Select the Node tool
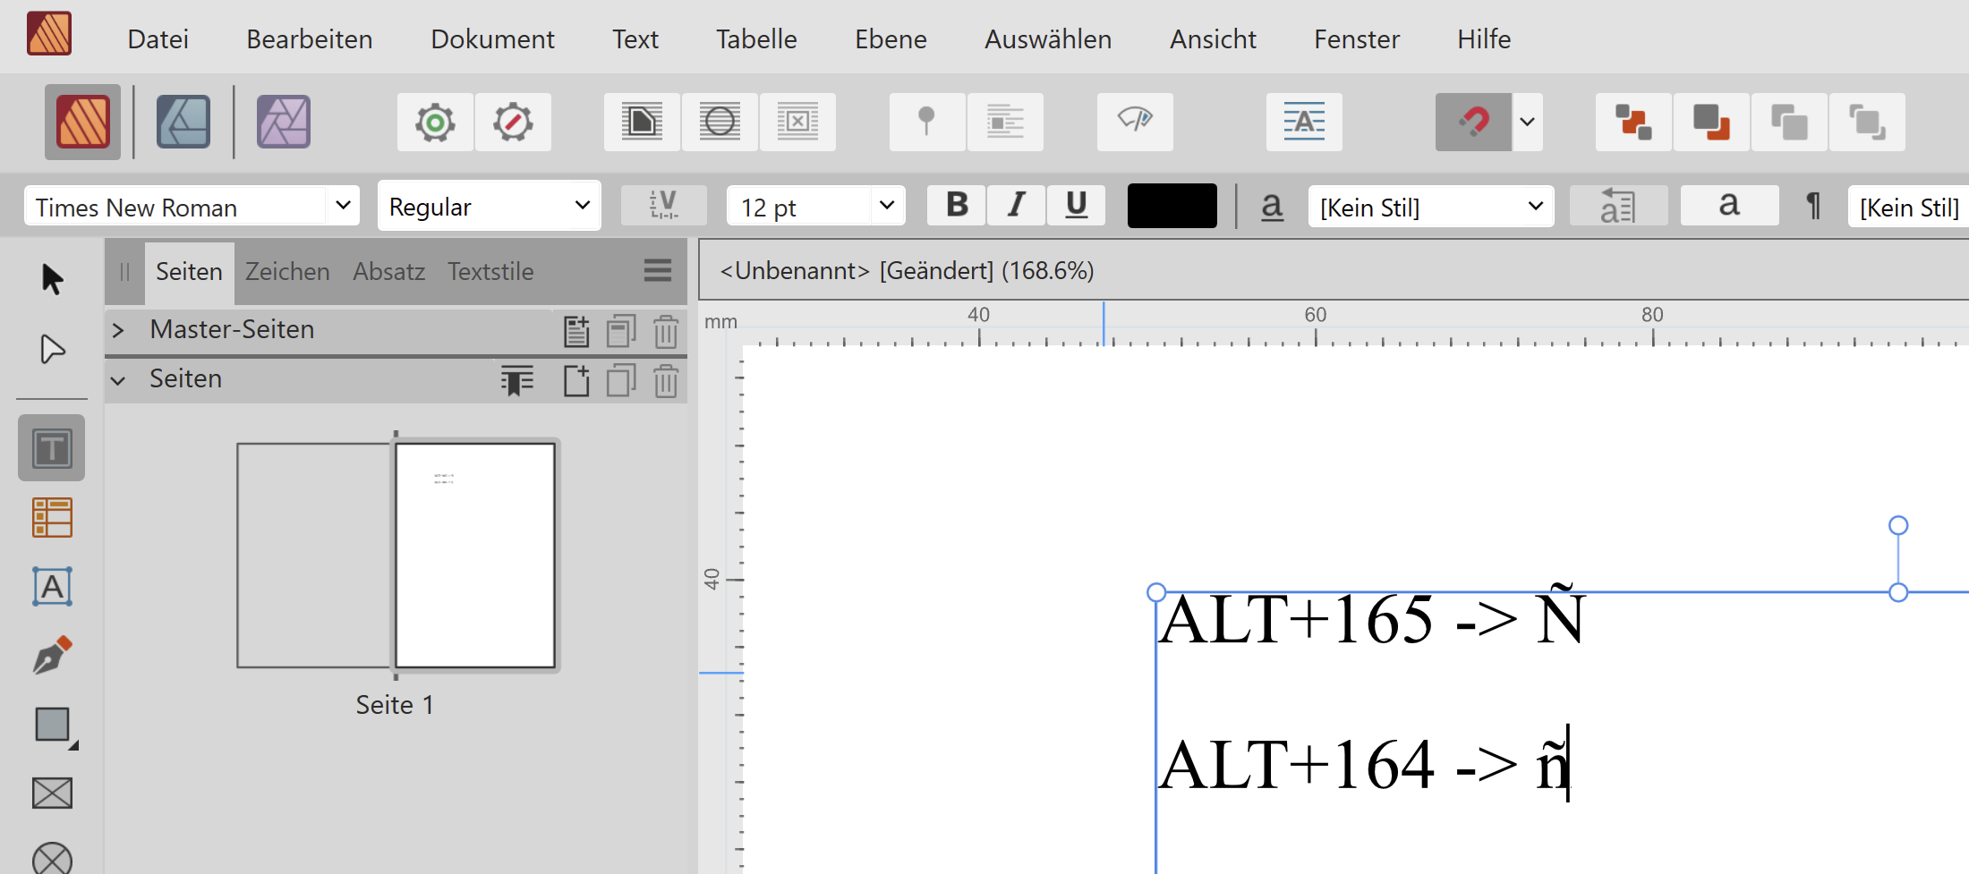This screenshot has width=1969, height=874. click(x=52, y=349)
